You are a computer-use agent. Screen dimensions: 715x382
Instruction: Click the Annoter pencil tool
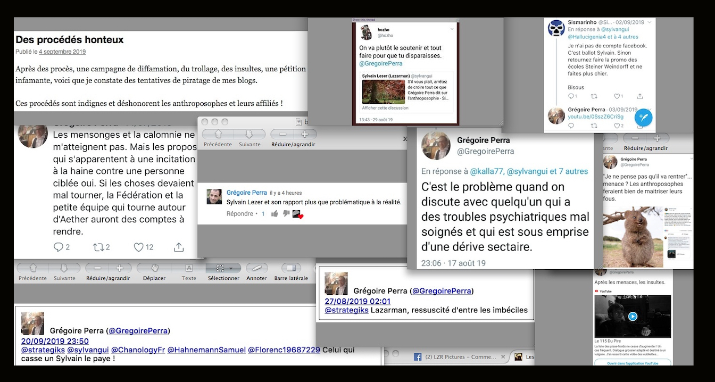click(x=256, y=268)
